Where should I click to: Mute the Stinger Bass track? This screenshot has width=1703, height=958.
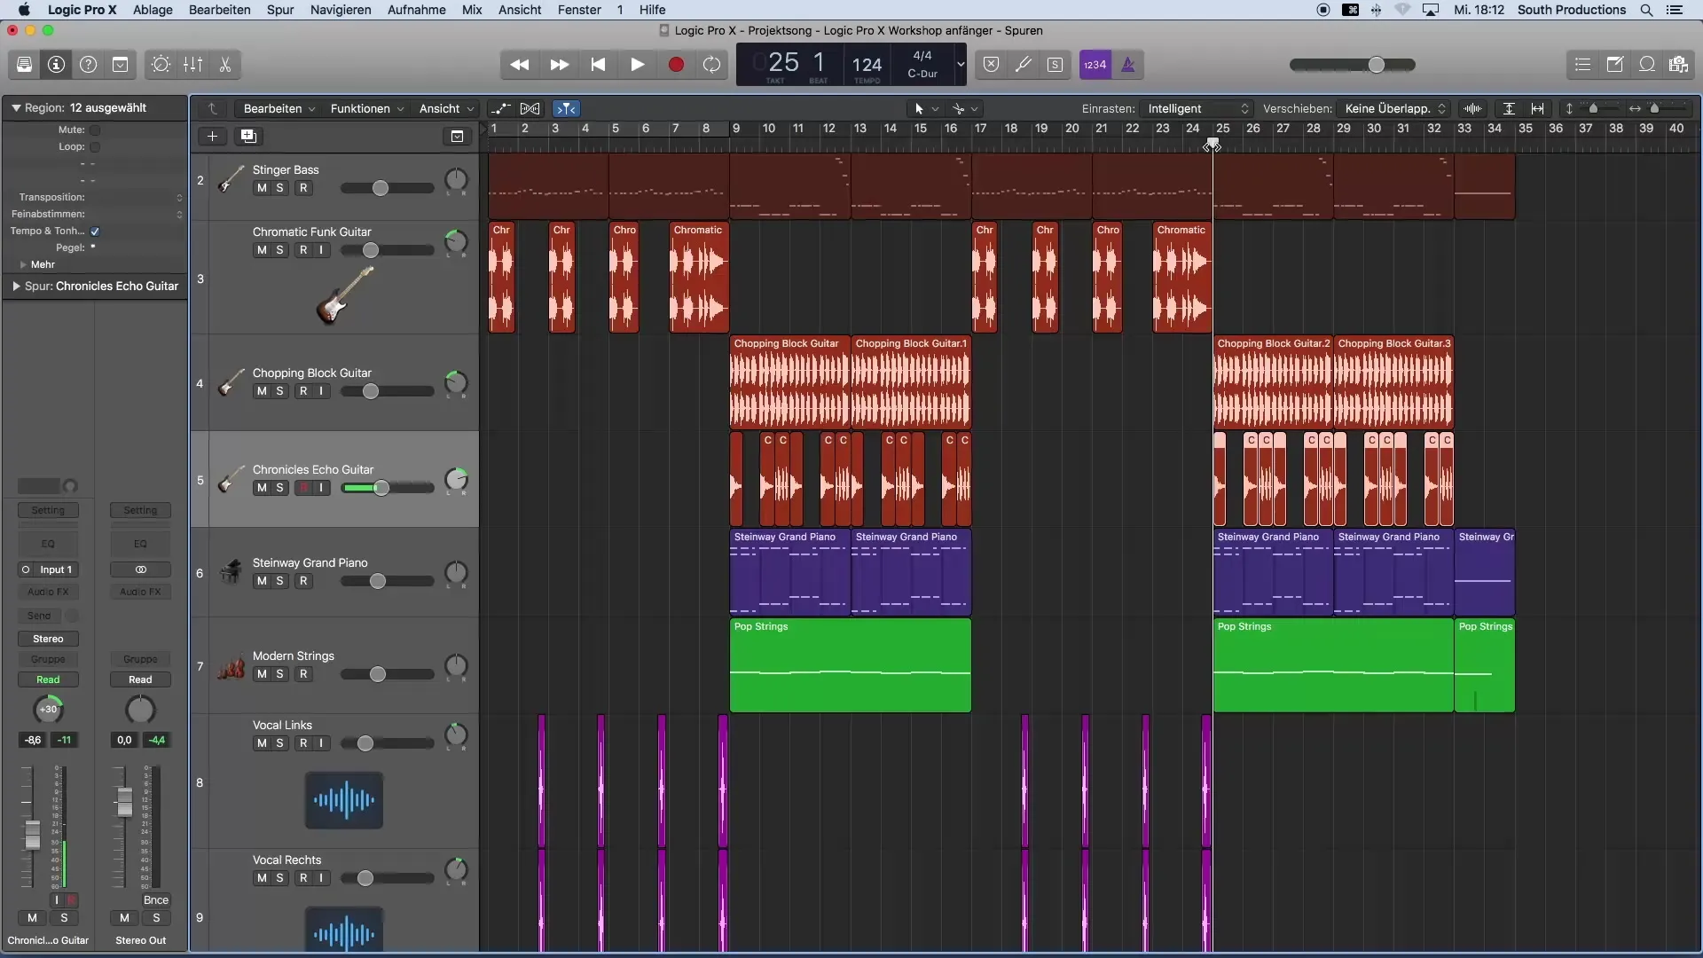[262, 188]
